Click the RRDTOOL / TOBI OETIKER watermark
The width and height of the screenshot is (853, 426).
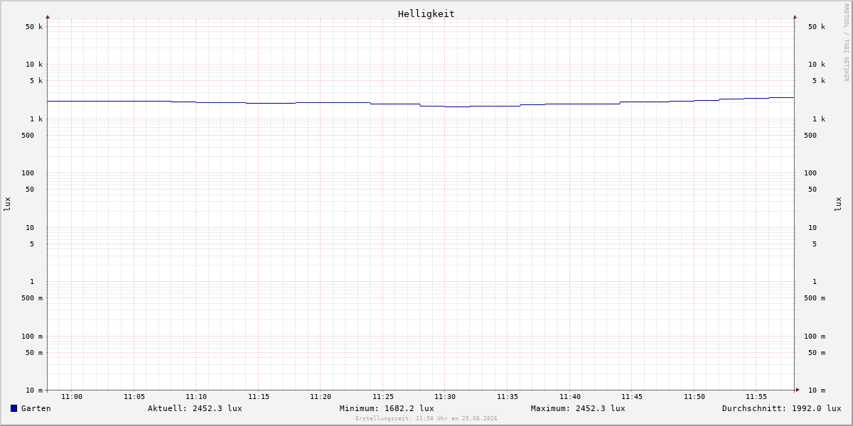(x=846, y=43)
